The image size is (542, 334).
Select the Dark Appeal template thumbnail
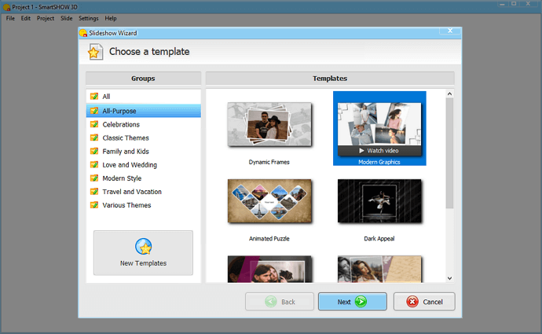[379, 201]
